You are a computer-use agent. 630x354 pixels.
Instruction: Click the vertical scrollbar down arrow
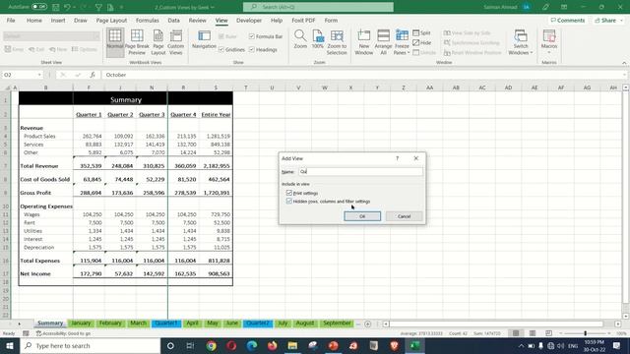pos(625,316)
